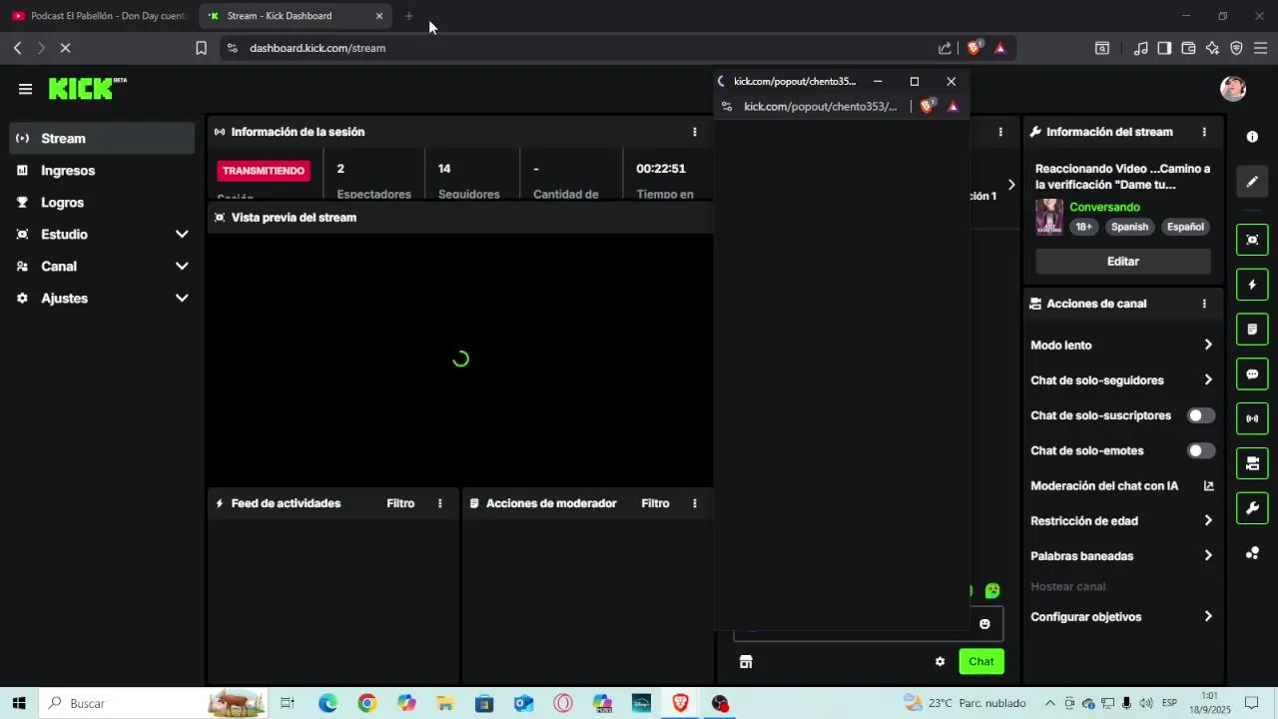The height and width of the screenshot is (719, 1278).
Task: Open the chat panel three-dot options
Action: click(1000, 132)
